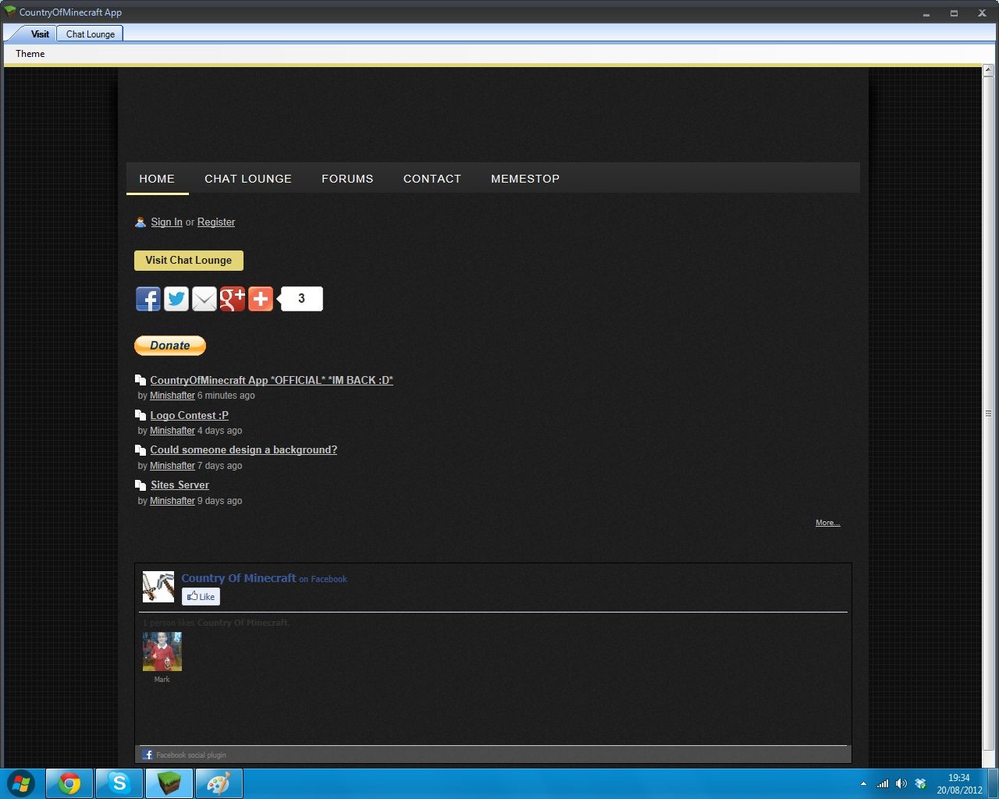Click the Register link
The height and width of the screenshot is (799, 999).
pos(216,222)
